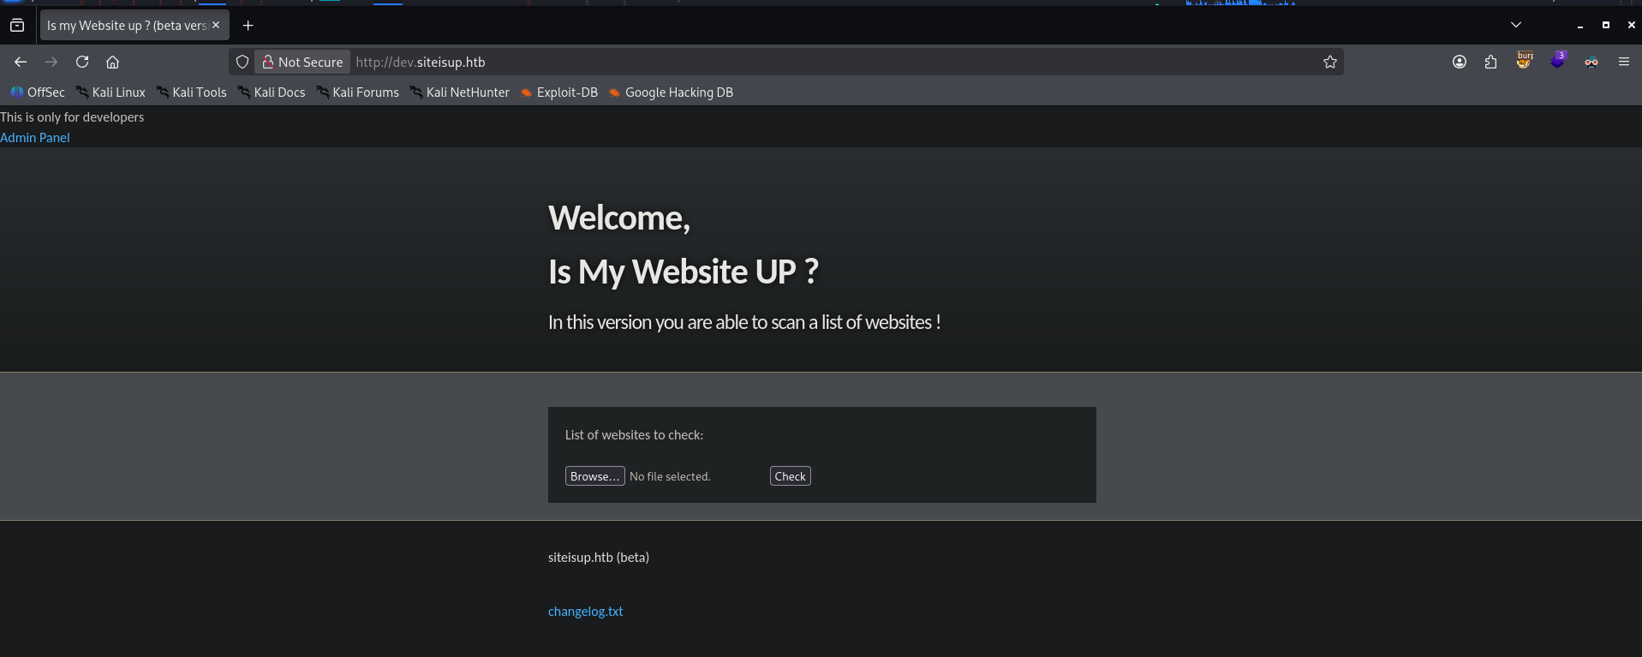Screen dimensions: 1642x657
Task: Open Firefox hamburger application menu
Action: pos(1623,62)
